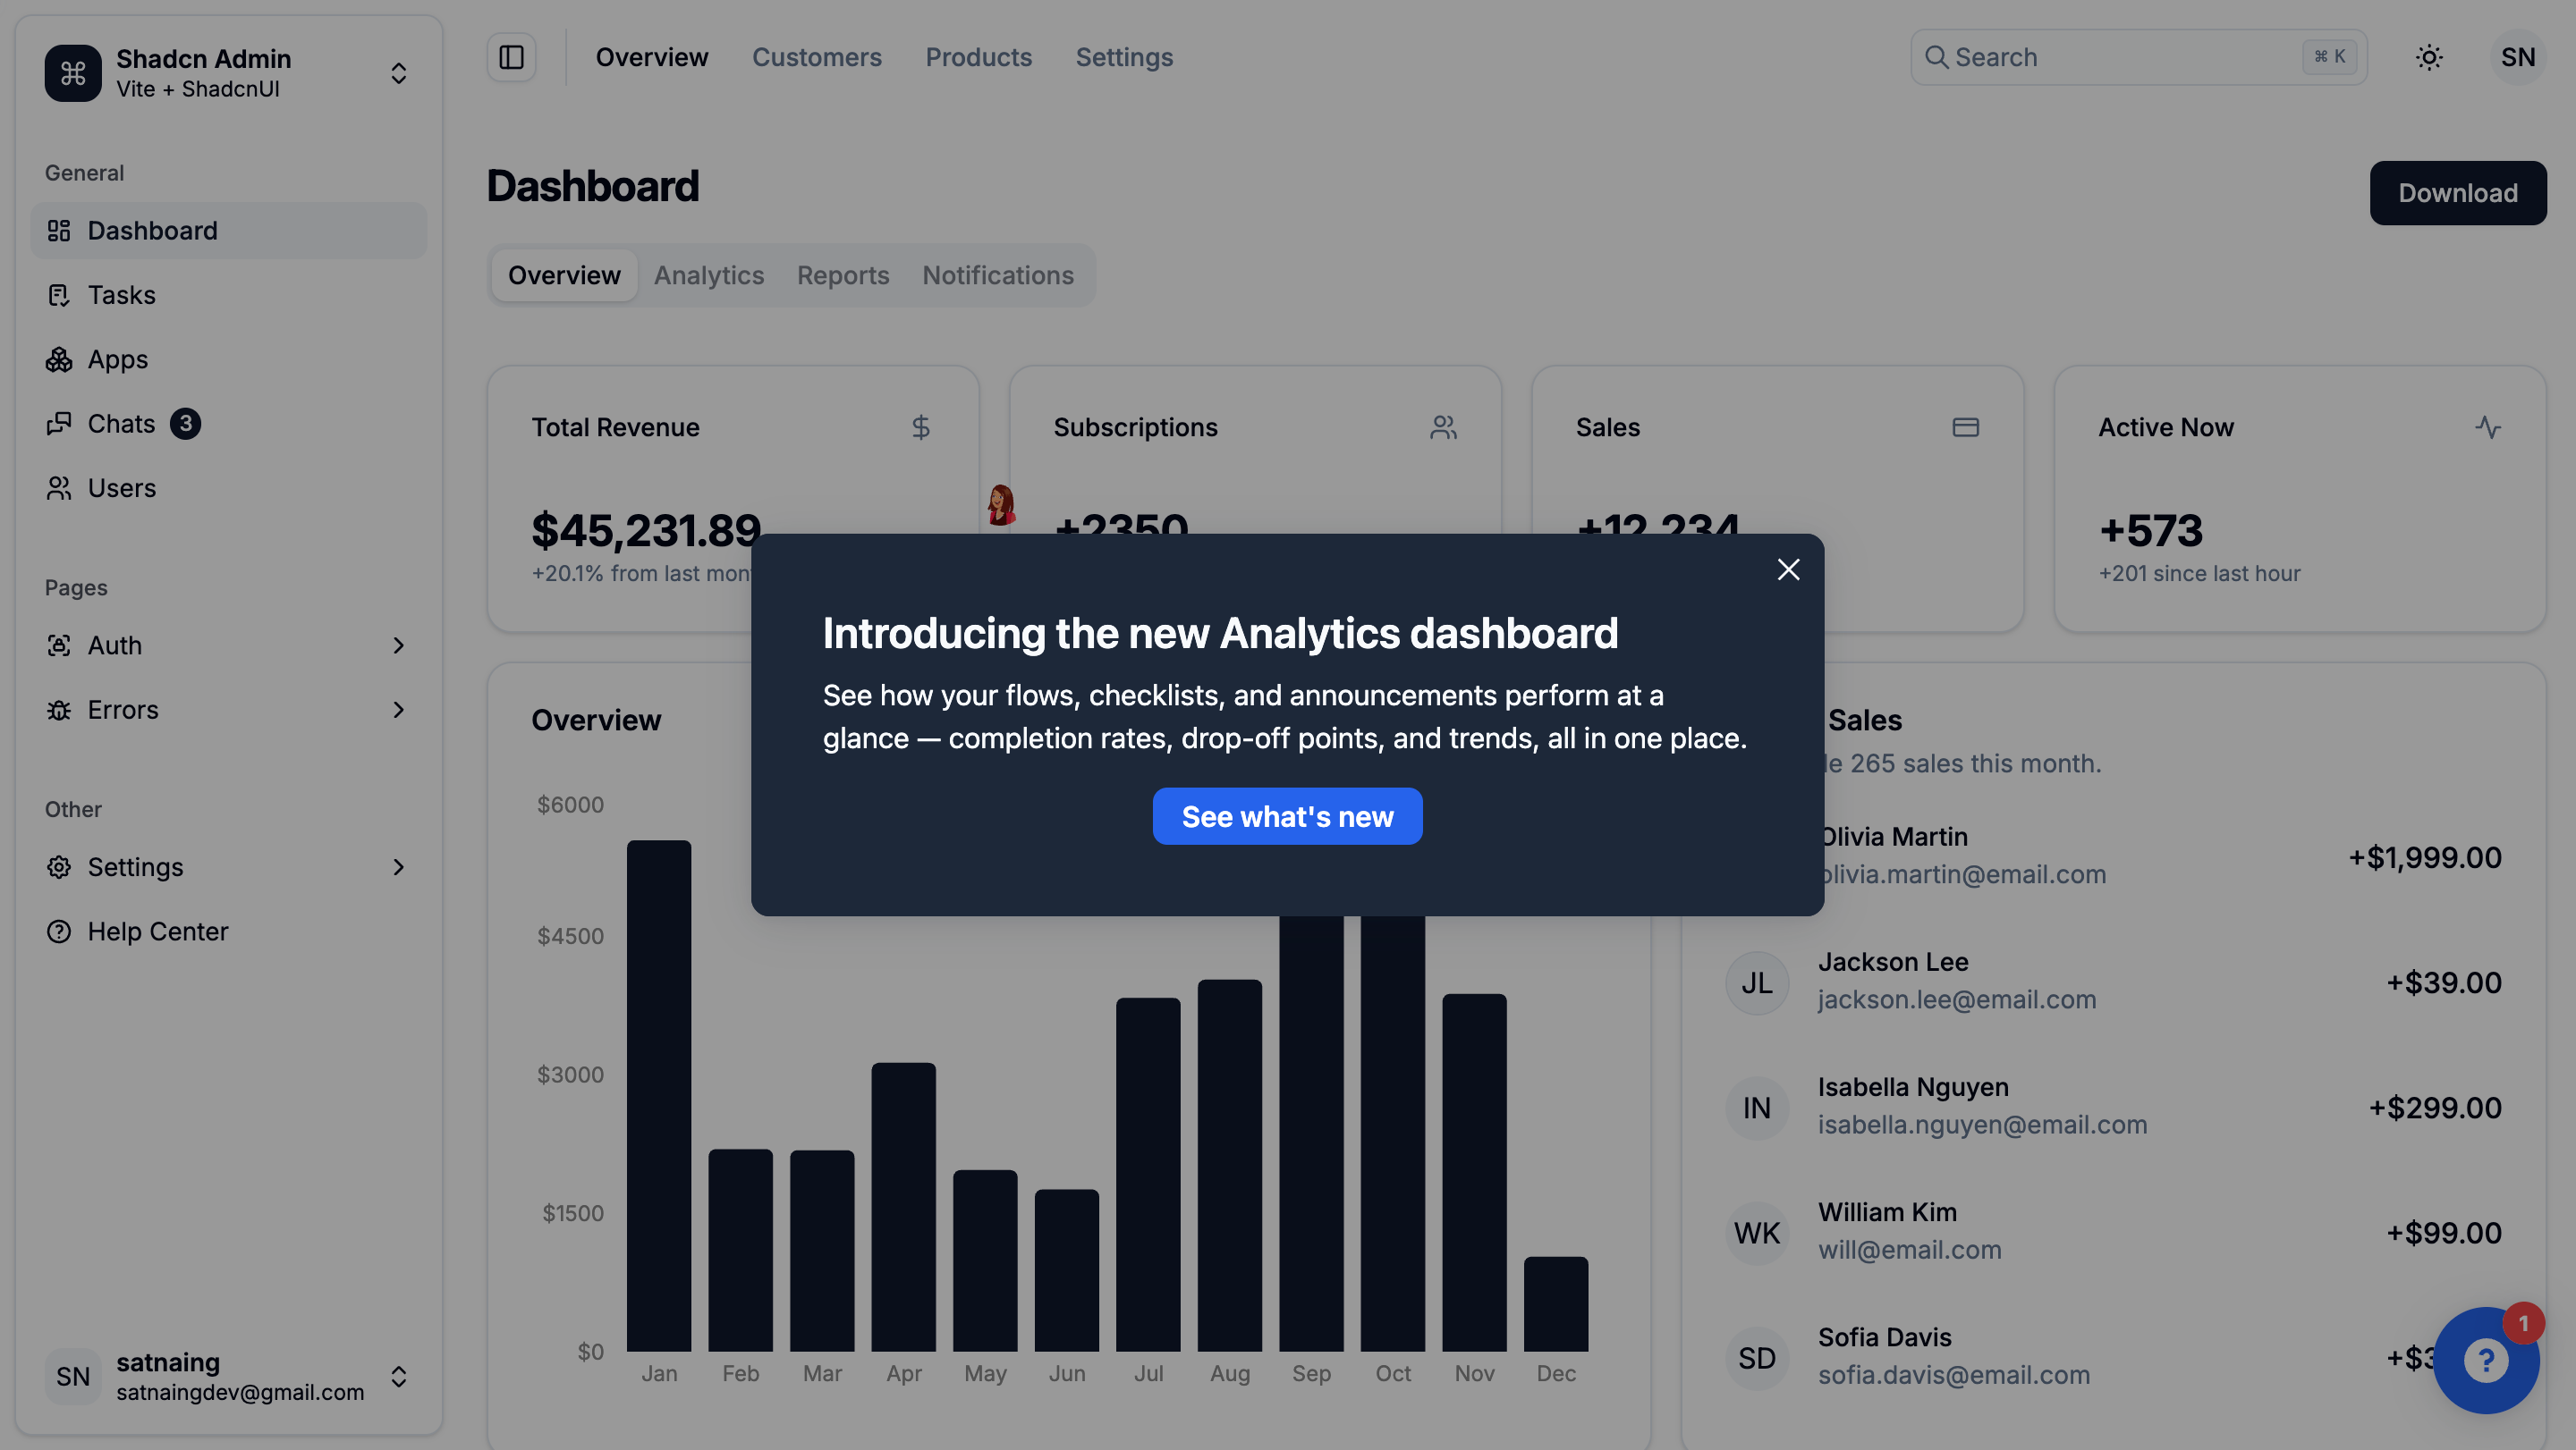2576x1450 pixels.
Task: Switch to the Analytics tab
Action: 709,274
